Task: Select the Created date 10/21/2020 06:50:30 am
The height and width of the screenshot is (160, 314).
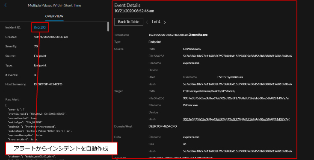Action: click(x=51, y=37)
